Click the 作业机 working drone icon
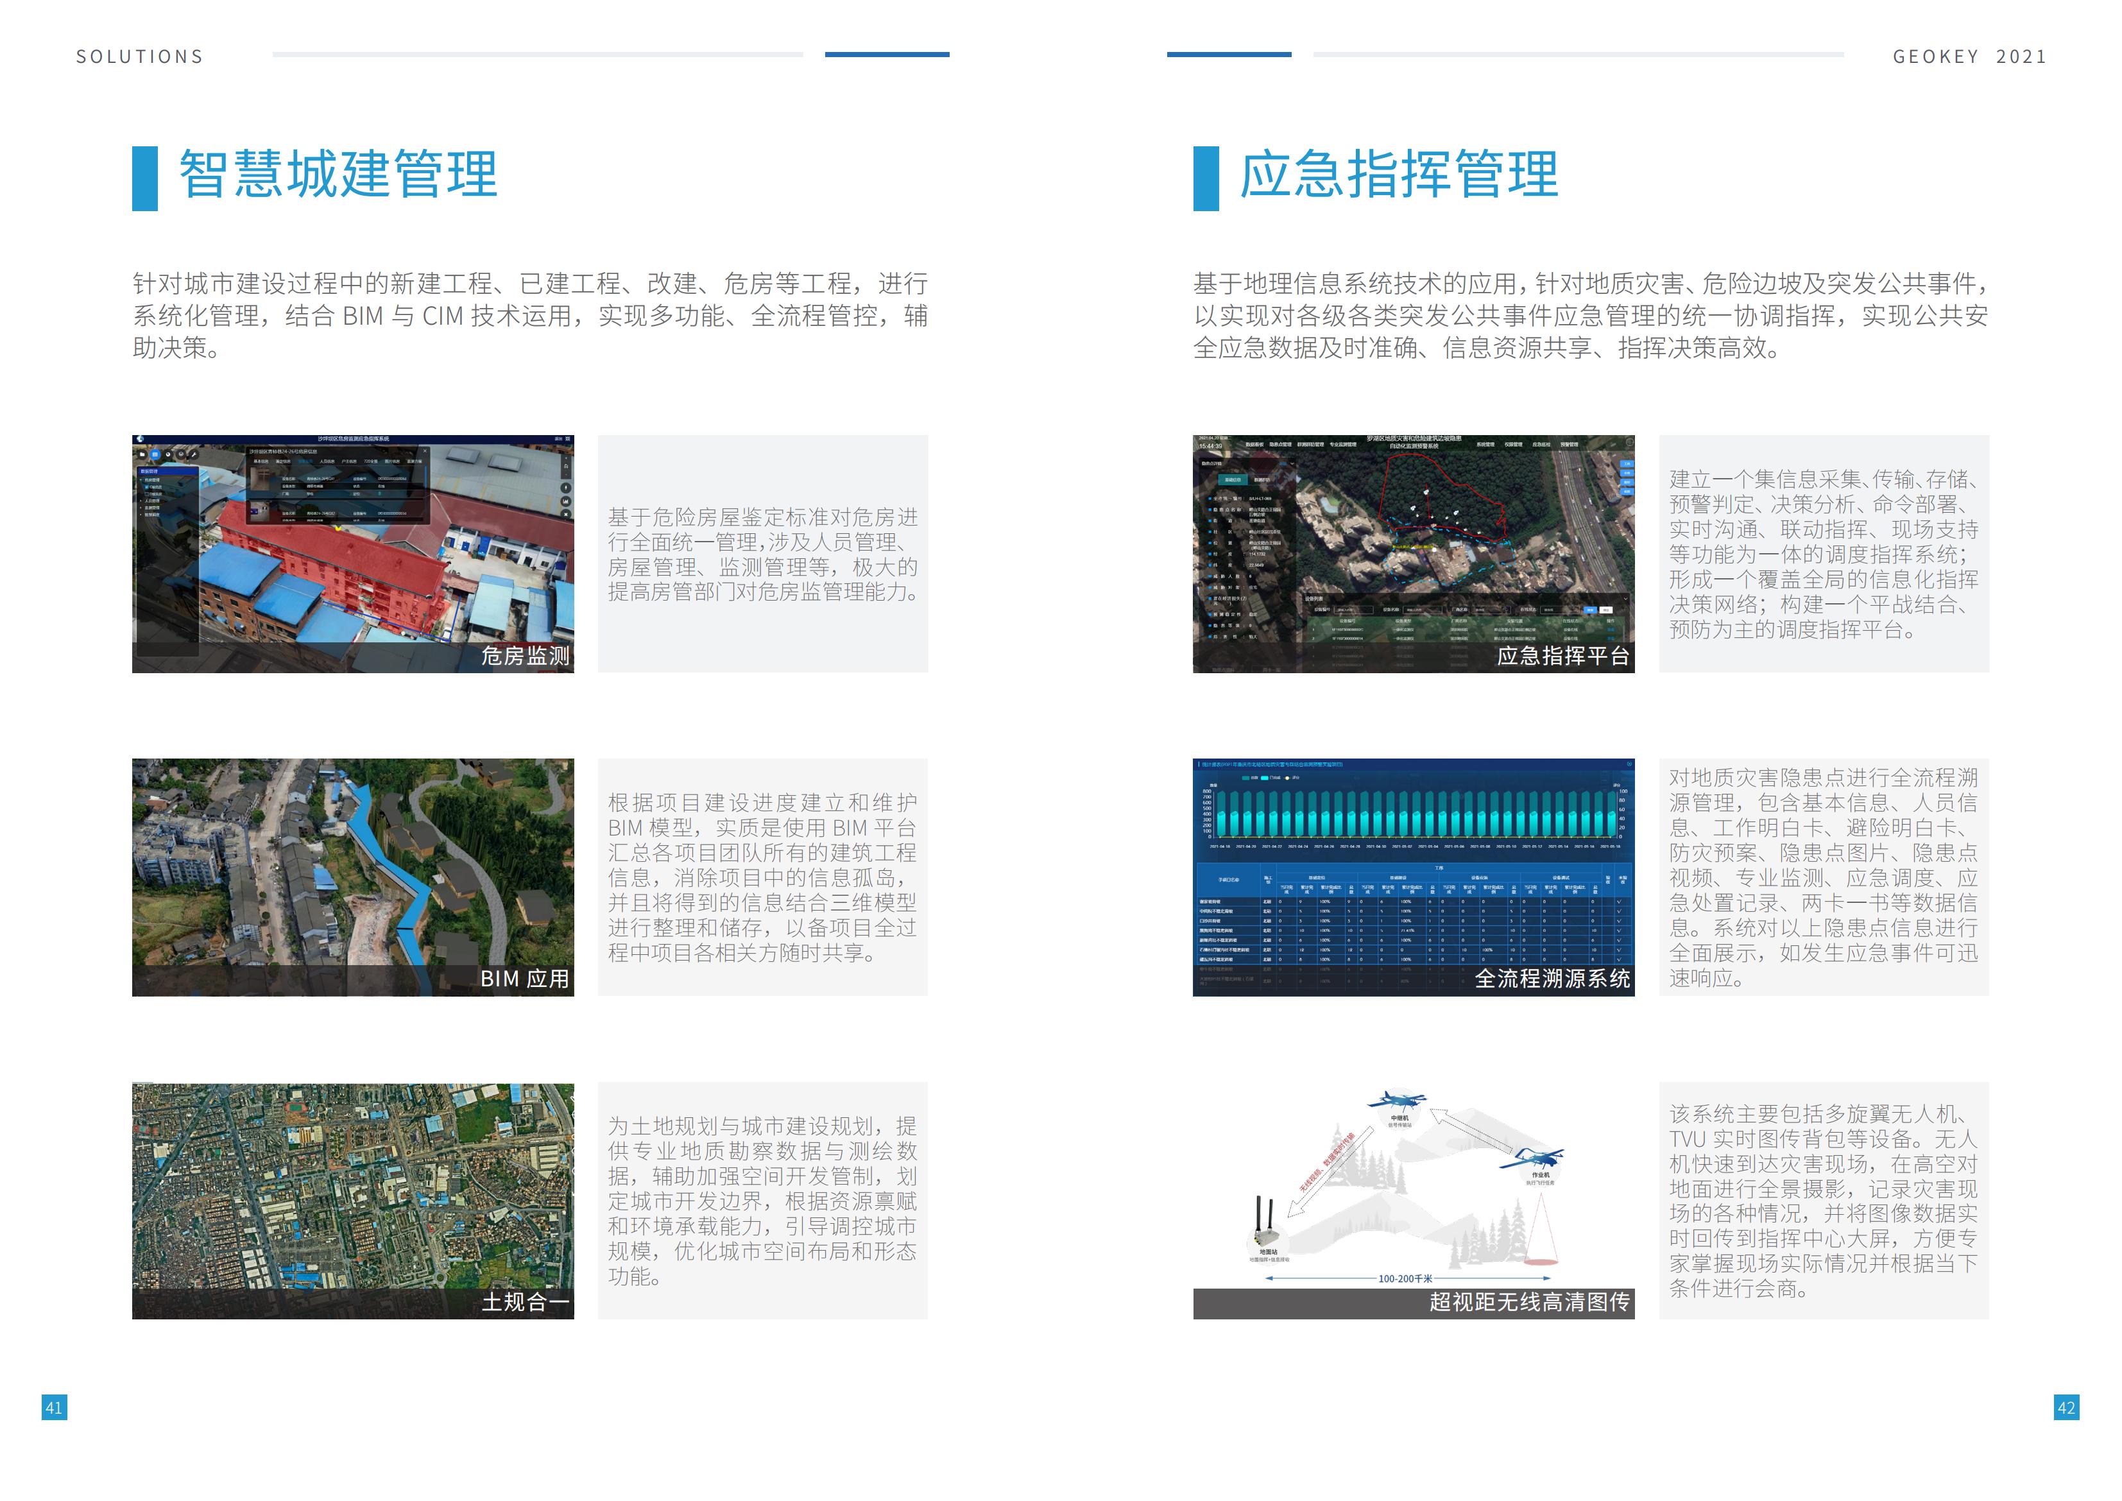 [1538, 1158]
